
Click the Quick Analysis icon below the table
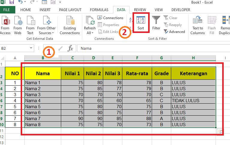point(220,132)
